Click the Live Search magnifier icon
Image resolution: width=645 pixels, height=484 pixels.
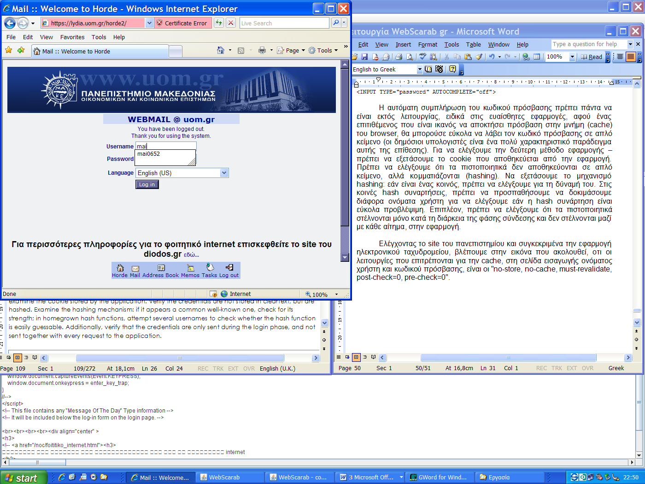(336, 23)
